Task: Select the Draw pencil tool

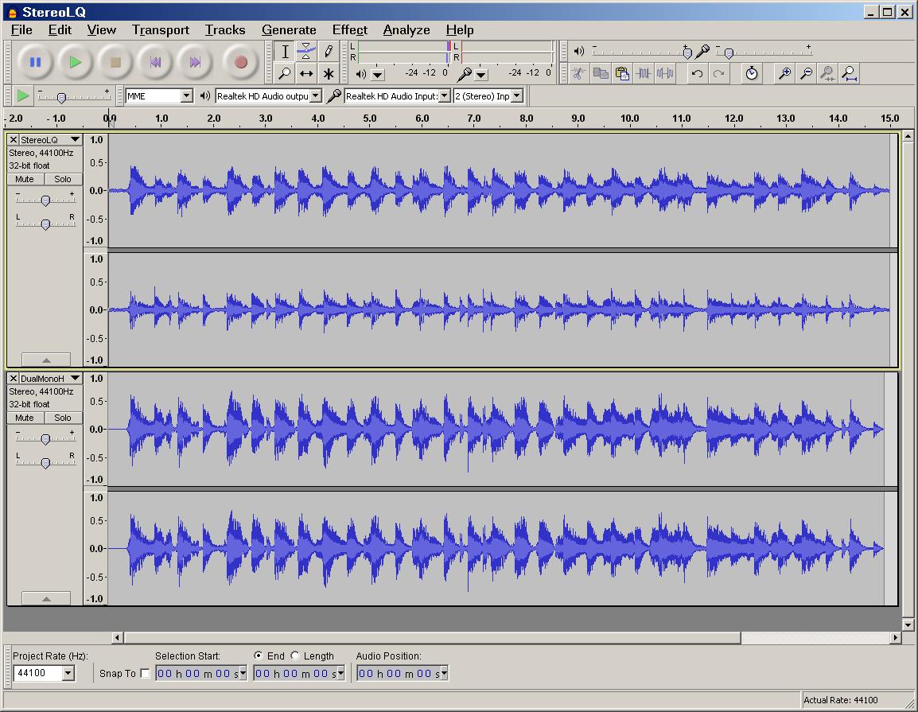Action: [x=328, y=52]
